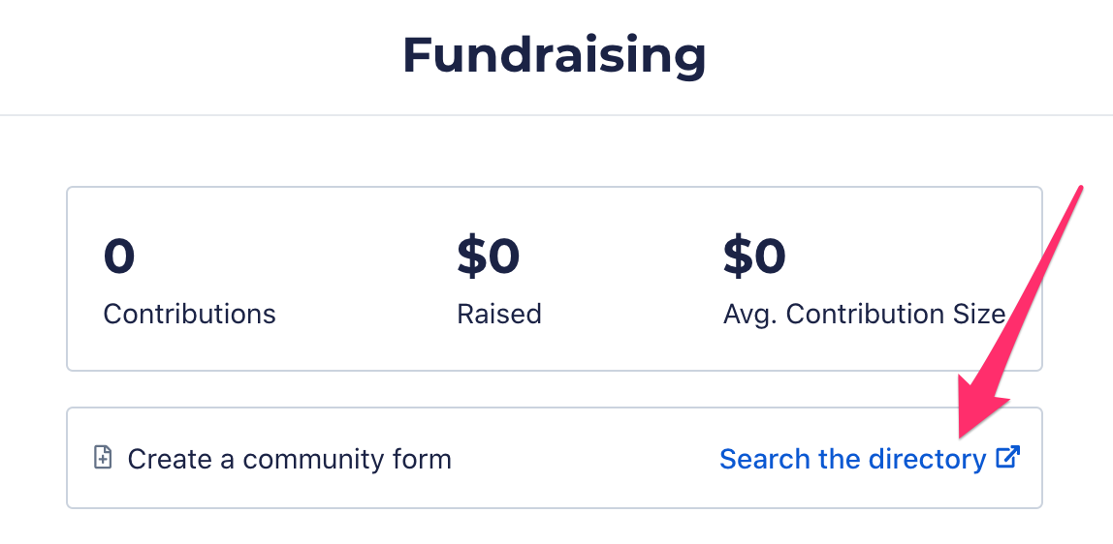Click the $0 value above Raised

pos(489,256)
